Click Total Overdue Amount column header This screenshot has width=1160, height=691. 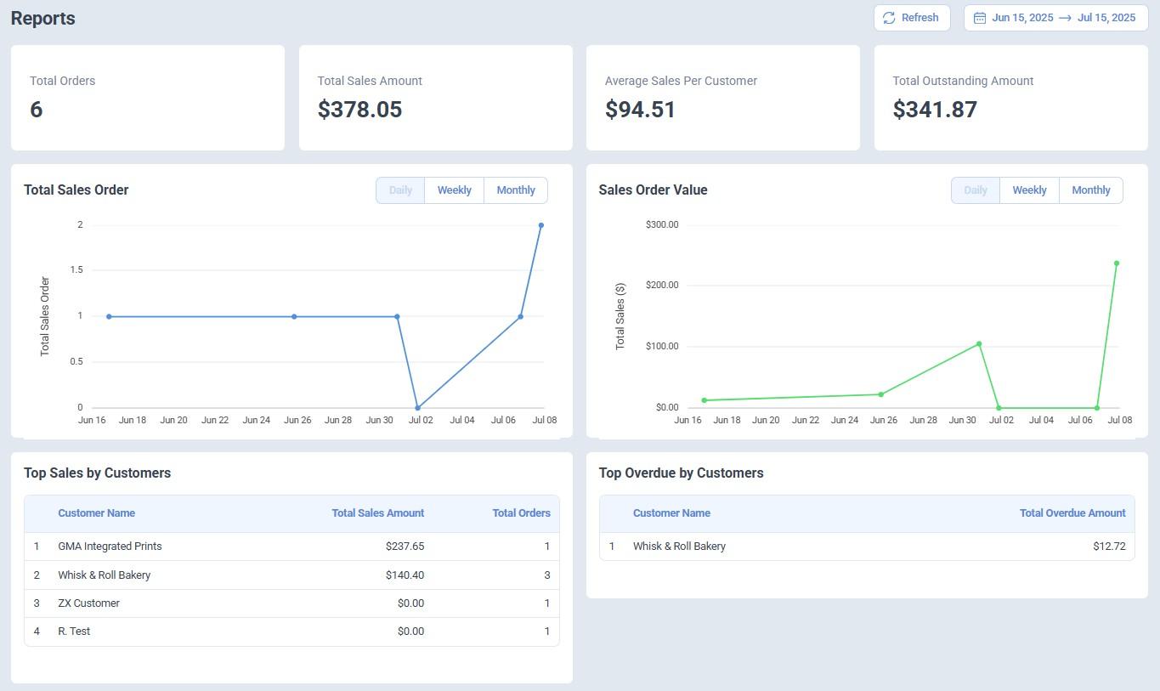[x=1072, y=513]
